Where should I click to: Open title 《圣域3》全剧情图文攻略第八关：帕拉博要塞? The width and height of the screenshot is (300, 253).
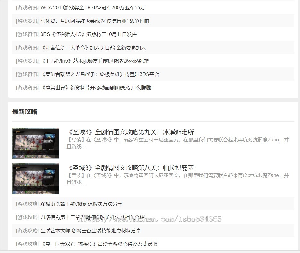point(130,168)
